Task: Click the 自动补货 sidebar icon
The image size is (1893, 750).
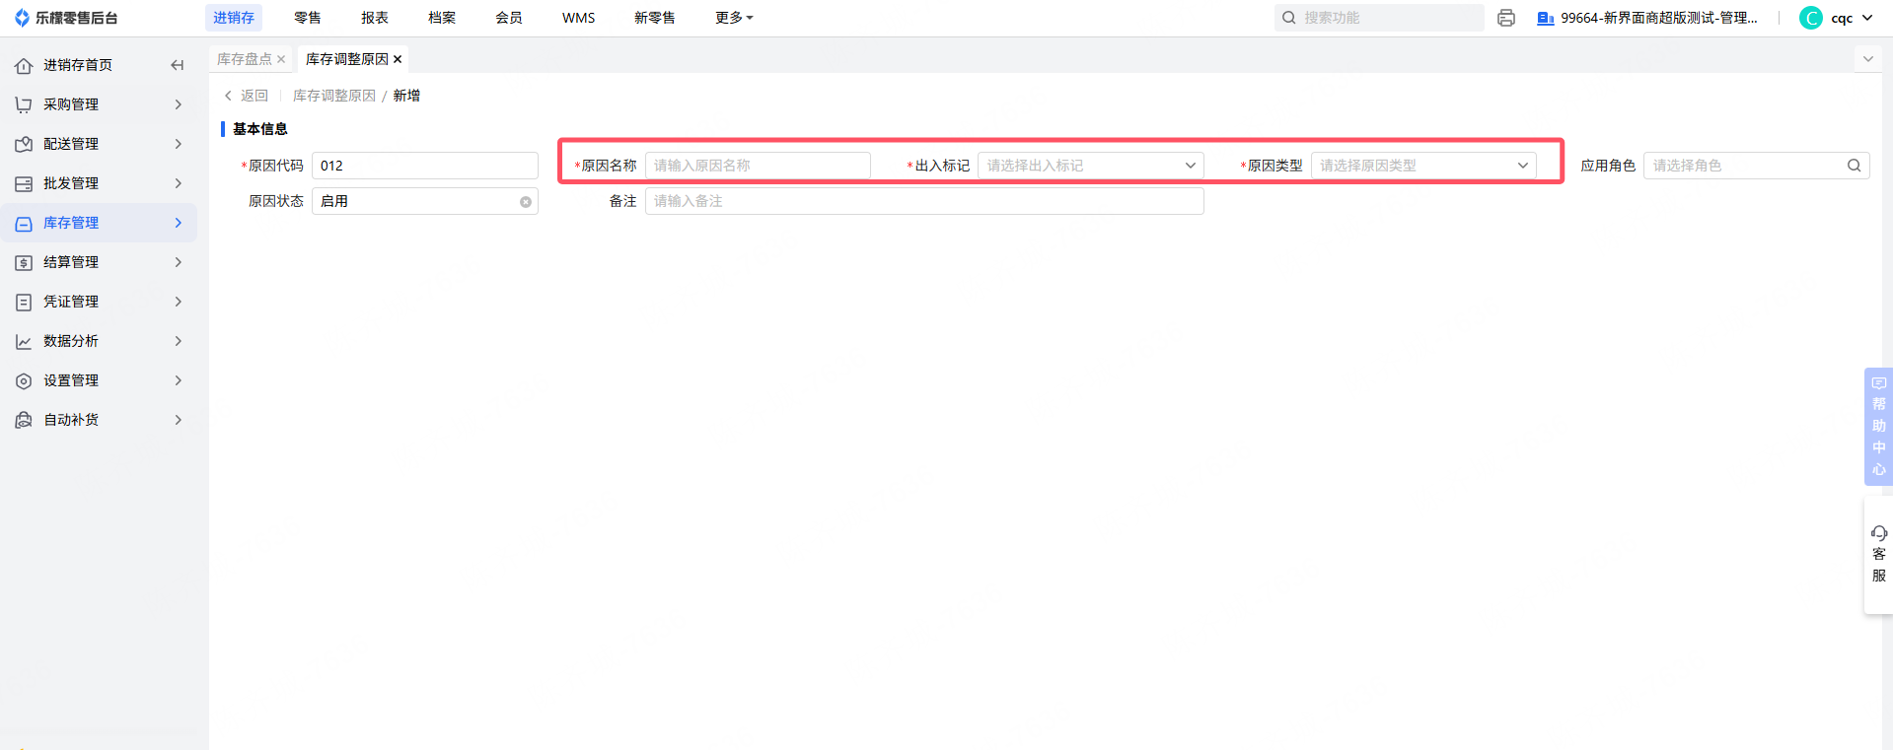Action: click(x=24, y=420)
